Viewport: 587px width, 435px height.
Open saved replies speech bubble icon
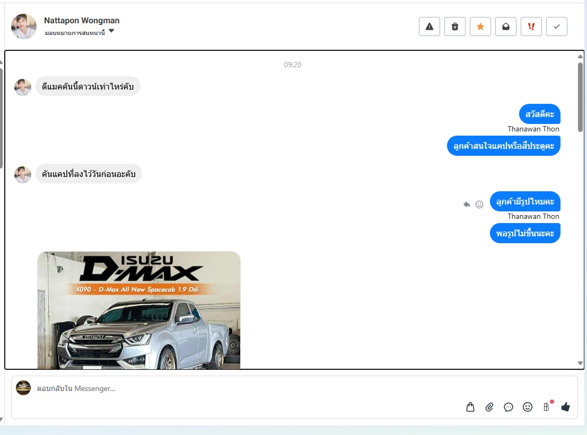click(x=509, y=407)
